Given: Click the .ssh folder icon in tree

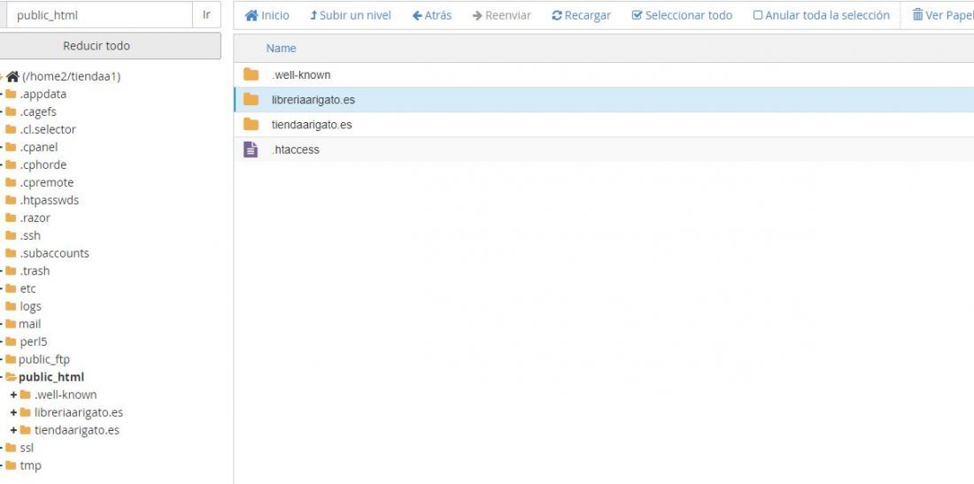Looking at the screenshot, I should 11,235.
